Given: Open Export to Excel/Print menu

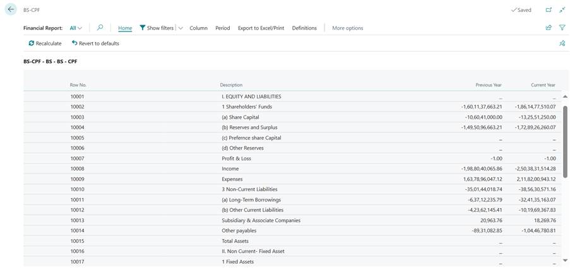Looking at the screenshot, I should 261,28.
